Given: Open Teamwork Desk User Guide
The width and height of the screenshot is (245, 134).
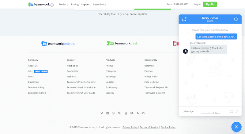Looking at the screenshot, I should click(x=81, y=87).
